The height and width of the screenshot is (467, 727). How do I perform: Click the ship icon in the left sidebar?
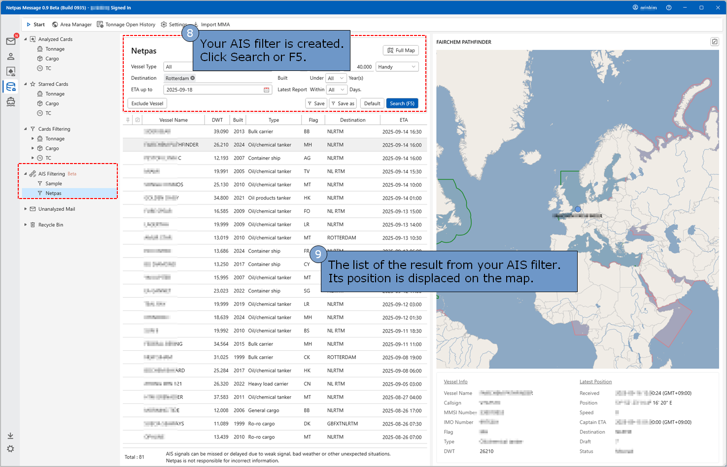point(10,102)
